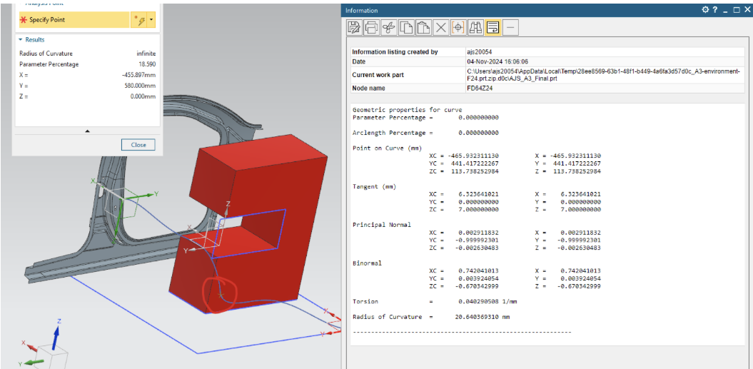Click the Radius of Curvature 'infinite' value
The height and width of the screenshot is (369, 753).
[x=146, y=54]
